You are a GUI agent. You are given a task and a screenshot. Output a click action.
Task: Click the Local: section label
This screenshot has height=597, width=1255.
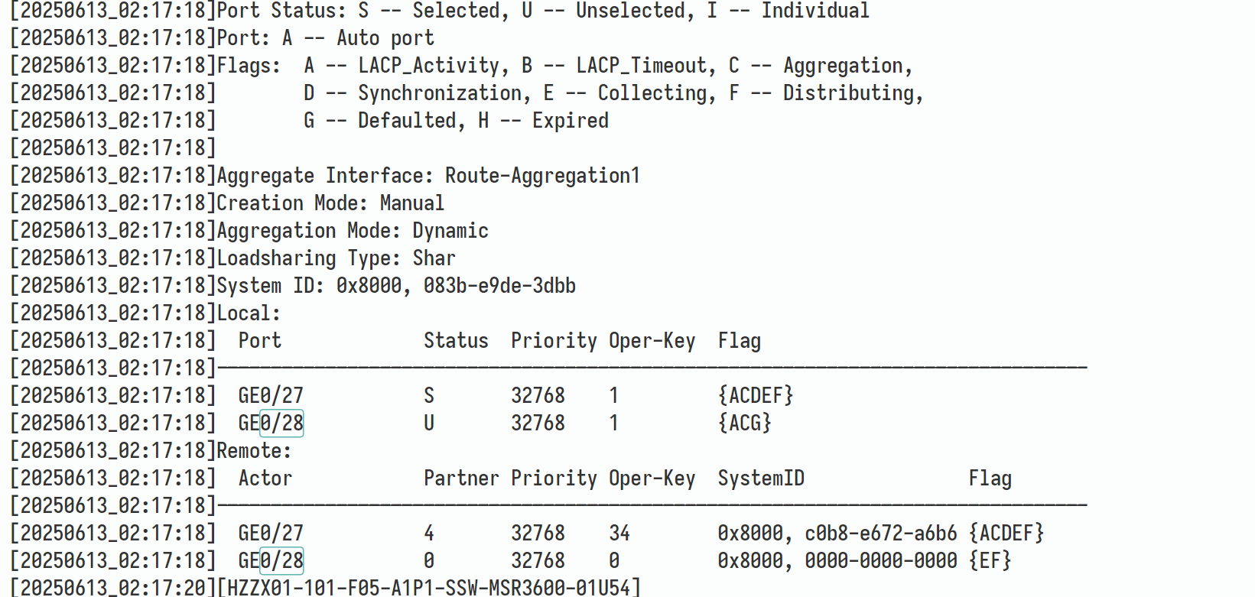tap(249, 313)
